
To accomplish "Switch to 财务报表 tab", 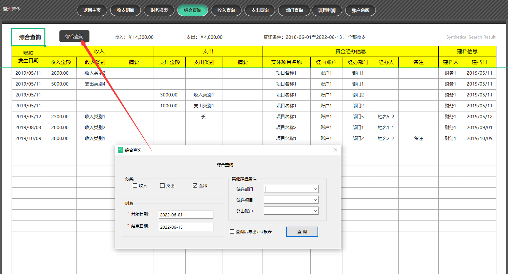I will (159, 10).
